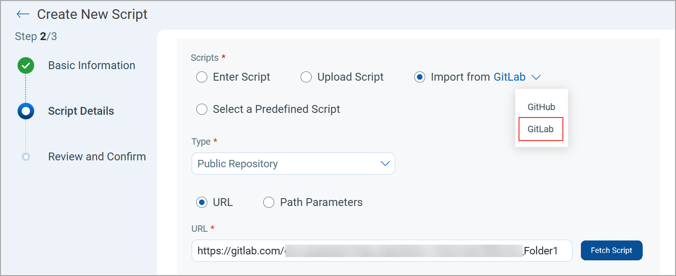Select the Enter Script radio button
This screenshot has height=276, width=676.
pos(202,77)
